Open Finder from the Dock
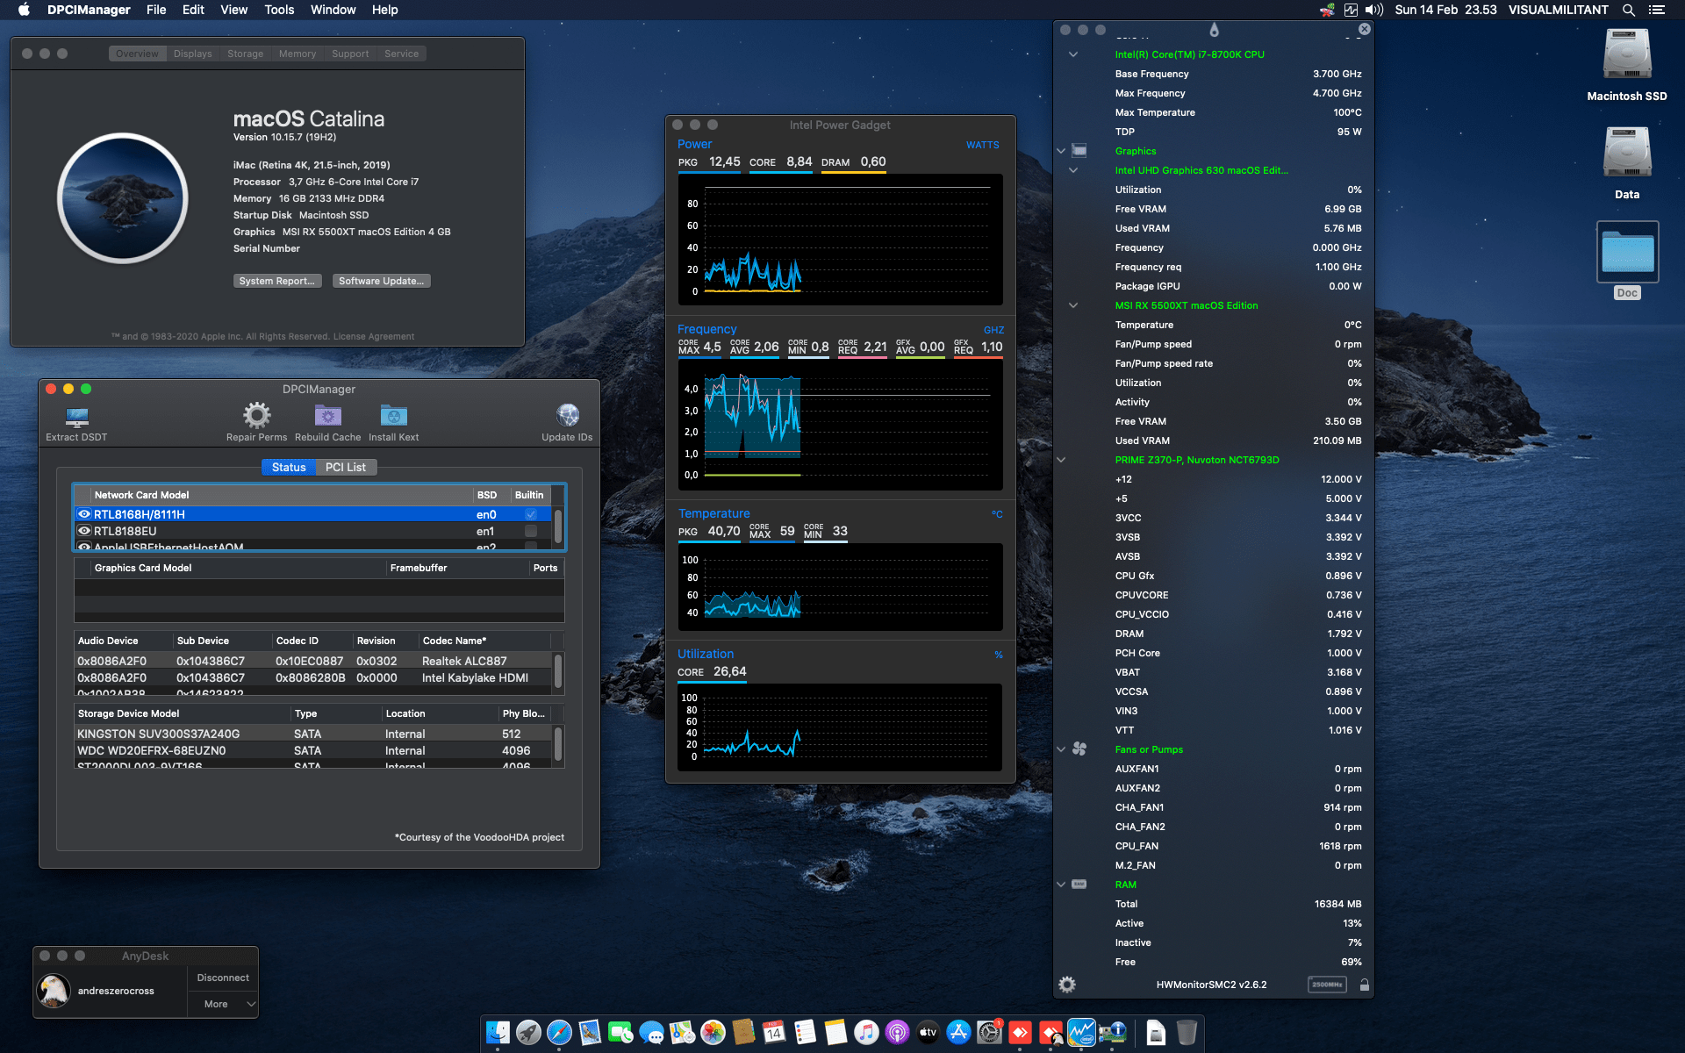1685x1053 pixels. click(498, 1033)
